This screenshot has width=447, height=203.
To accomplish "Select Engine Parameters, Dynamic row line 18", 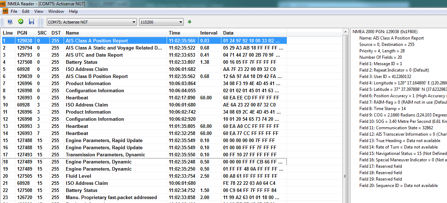I will tap(144, 162).
